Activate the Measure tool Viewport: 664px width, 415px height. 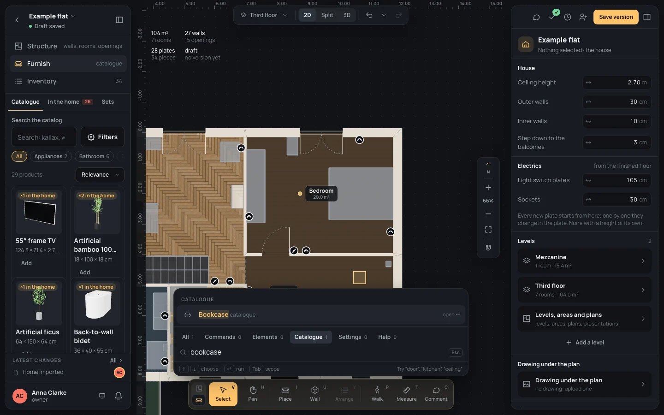[x=406, y=394]
